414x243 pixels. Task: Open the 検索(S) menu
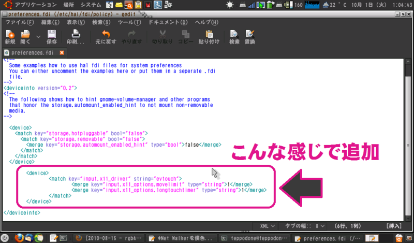click(x=101, y=22)
